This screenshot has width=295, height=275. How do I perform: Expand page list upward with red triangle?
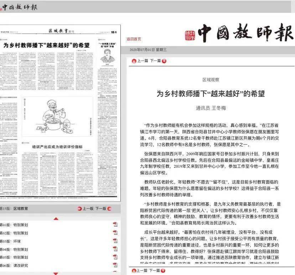(56, 219)
